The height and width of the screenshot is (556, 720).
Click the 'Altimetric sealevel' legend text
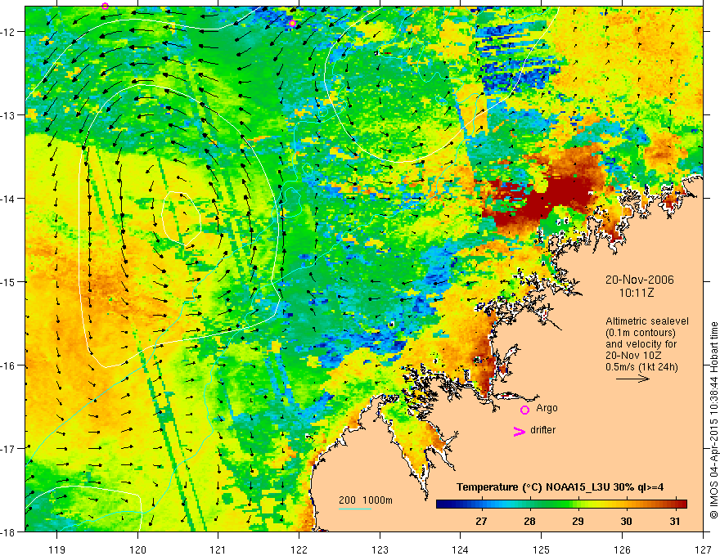coord(646,321)
